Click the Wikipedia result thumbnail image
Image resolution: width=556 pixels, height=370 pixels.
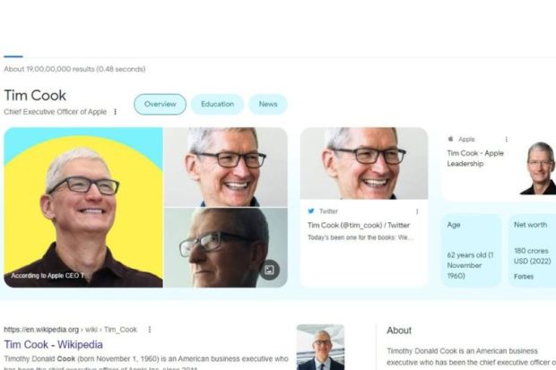[320, 348]
